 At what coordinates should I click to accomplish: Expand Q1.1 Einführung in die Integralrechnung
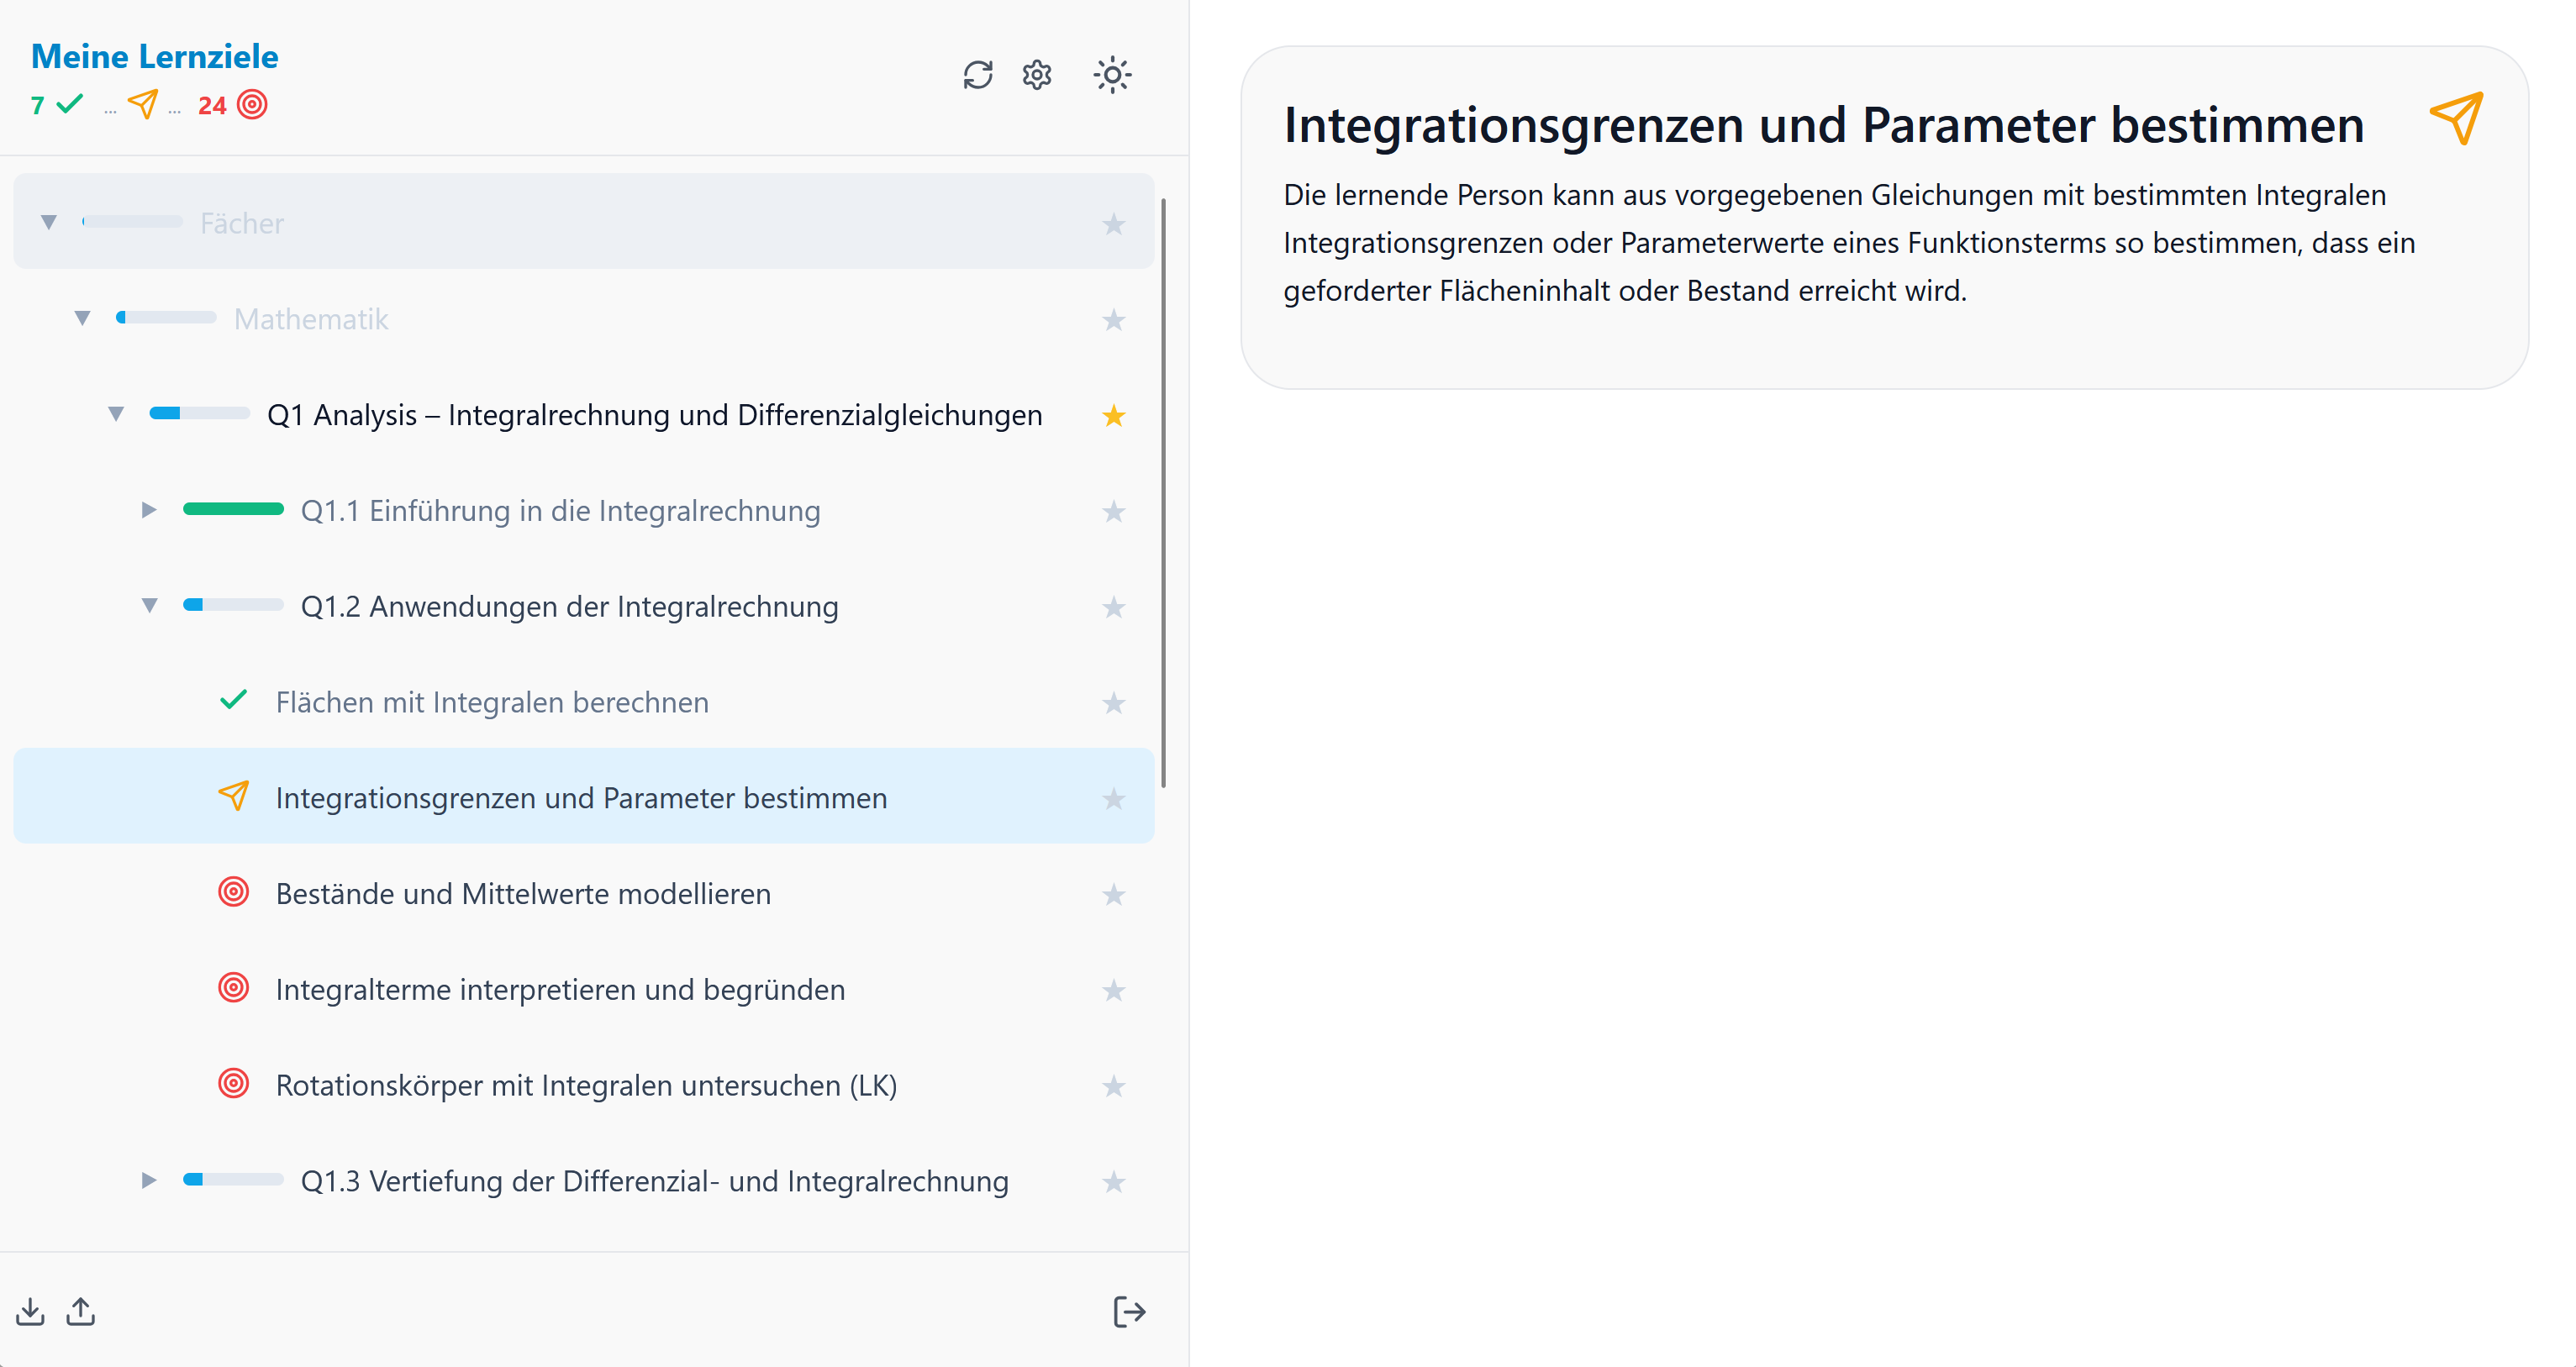(149, 510)
